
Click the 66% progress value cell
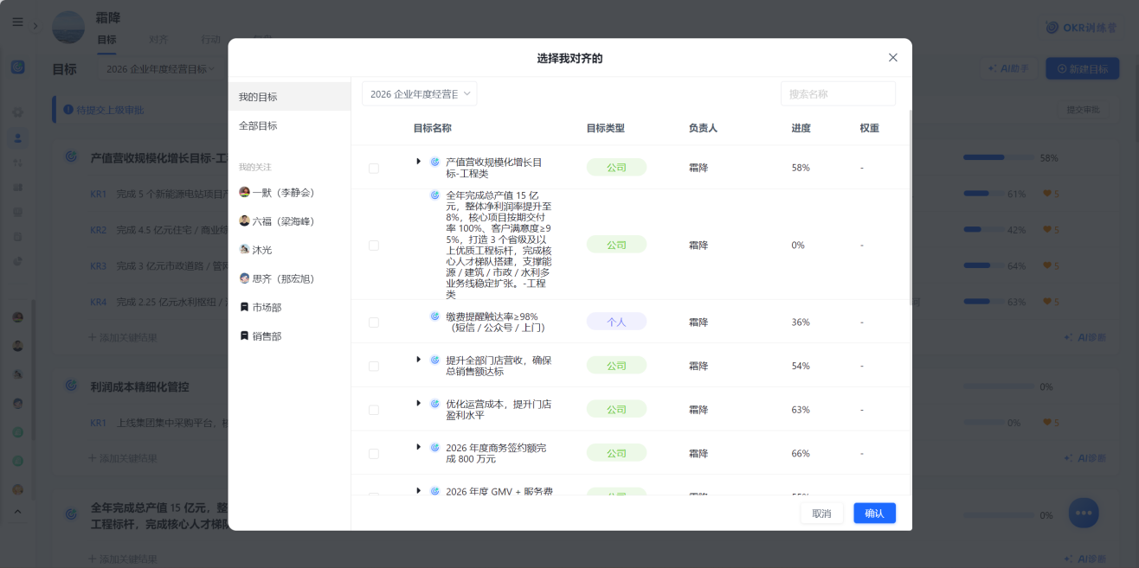click(801, 453)
